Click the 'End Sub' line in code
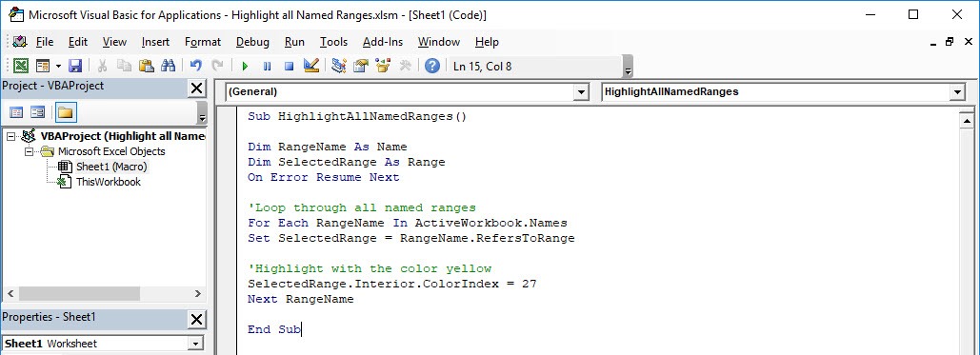The image size is (980, 355). coord(273,329)
